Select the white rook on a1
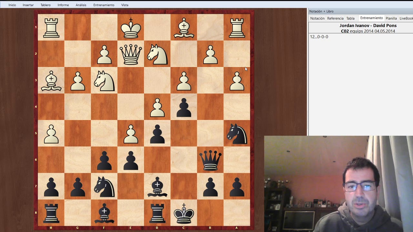This screenshot has width=413, height=232. tap(237, 28)
